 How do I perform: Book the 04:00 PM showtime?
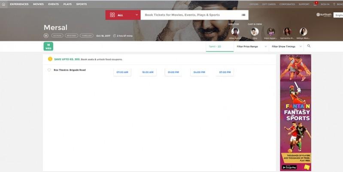click(x=199, y=72)
